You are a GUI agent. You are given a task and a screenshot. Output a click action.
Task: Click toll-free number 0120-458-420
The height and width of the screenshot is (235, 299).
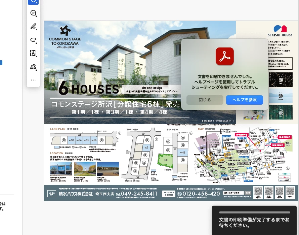tap(201, 194)
